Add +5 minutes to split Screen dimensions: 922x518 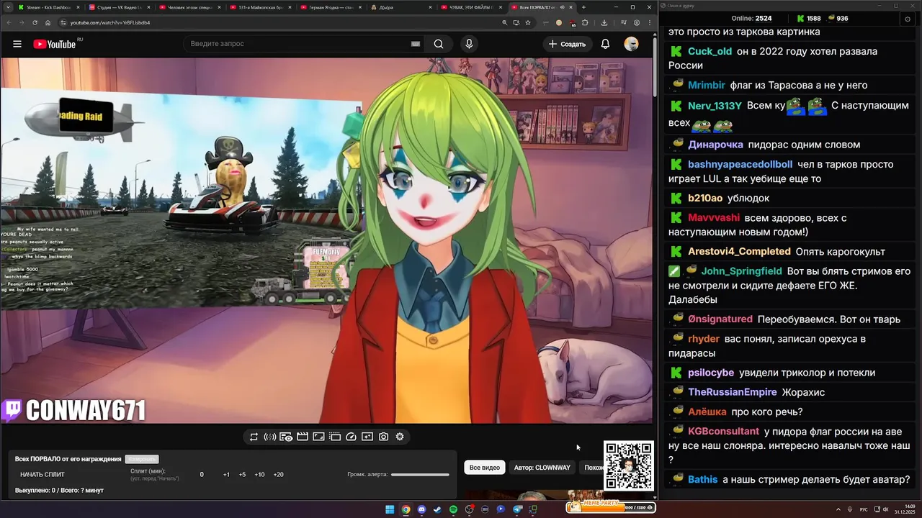[242, 475]
